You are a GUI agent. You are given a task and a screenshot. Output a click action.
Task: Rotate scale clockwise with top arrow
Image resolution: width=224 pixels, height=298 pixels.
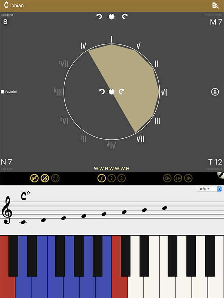click(x=125, y=17)
